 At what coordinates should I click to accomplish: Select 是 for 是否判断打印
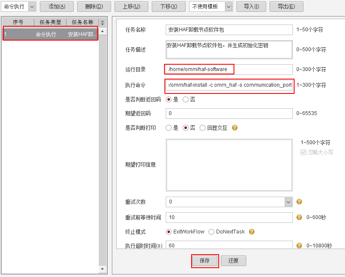(169, 128)
